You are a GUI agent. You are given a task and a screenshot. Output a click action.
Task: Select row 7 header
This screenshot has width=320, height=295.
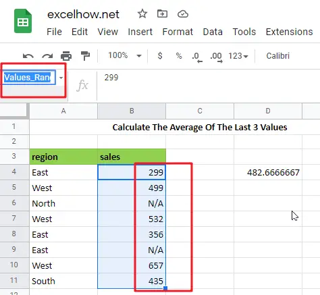(x=14, y=219)
